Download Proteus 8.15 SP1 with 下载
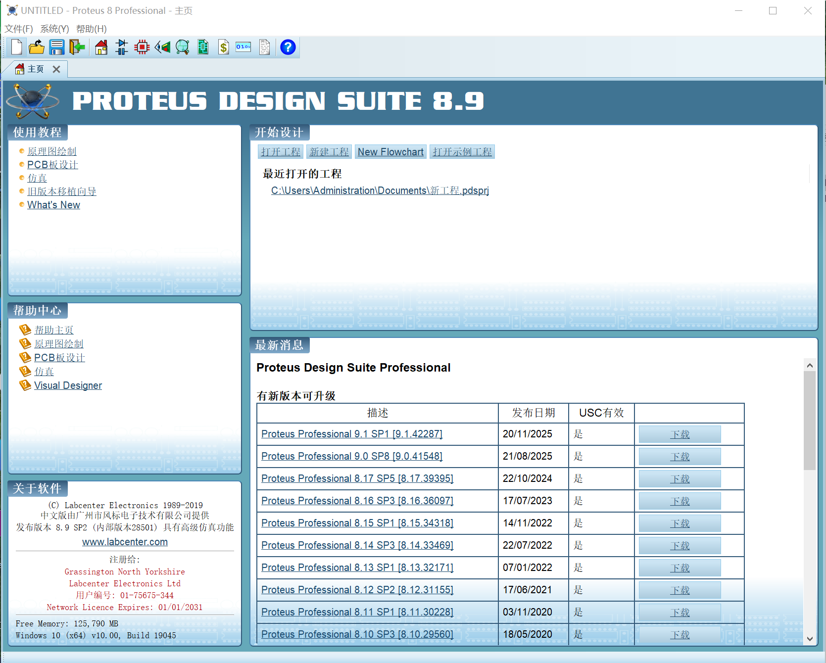 [x=680, y=523]
